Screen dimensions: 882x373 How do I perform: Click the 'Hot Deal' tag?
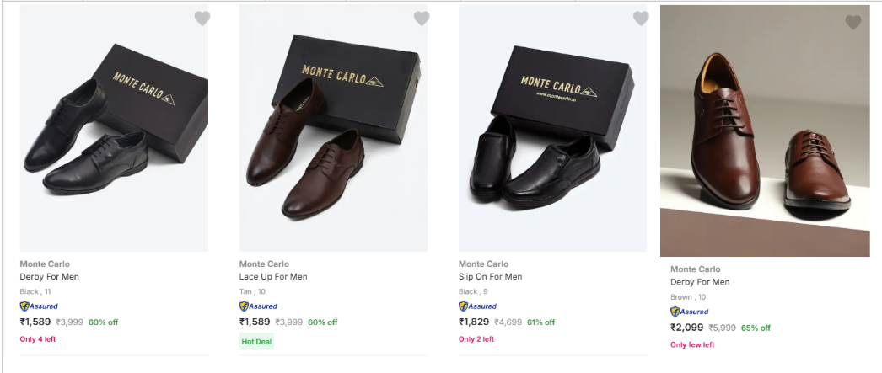[256, 341]
